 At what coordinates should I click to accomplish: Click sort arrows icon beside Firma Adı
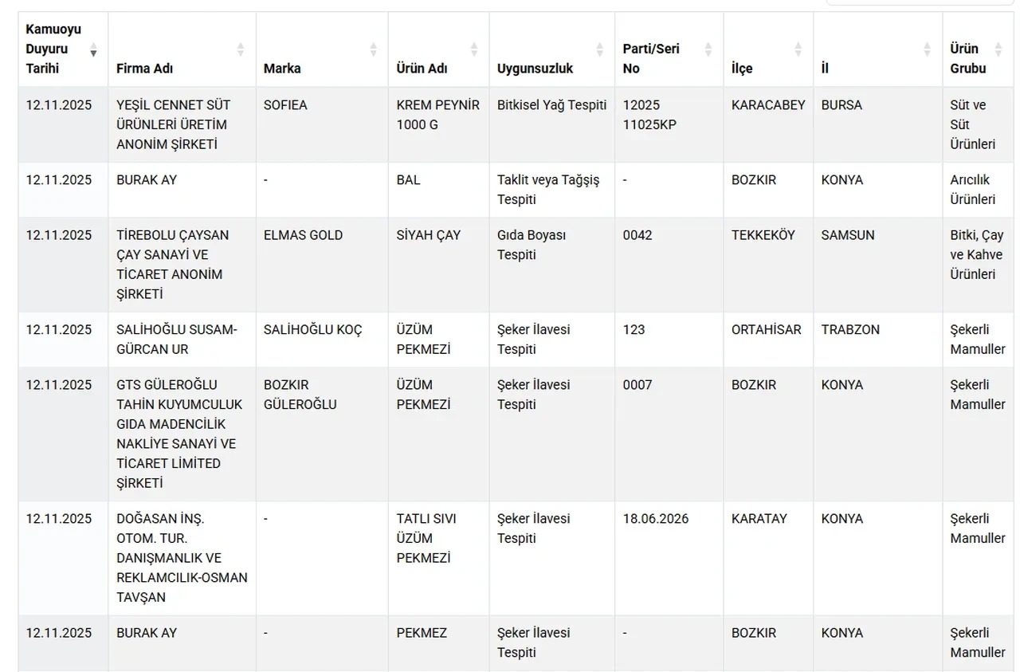click(x=240, y=49)
